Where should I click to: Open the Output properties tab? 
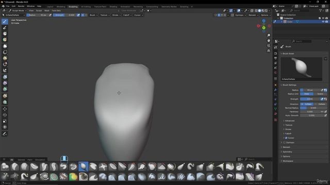(x=275, y=58)
